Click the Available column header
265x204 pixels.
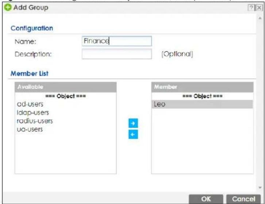coord(66,87)
